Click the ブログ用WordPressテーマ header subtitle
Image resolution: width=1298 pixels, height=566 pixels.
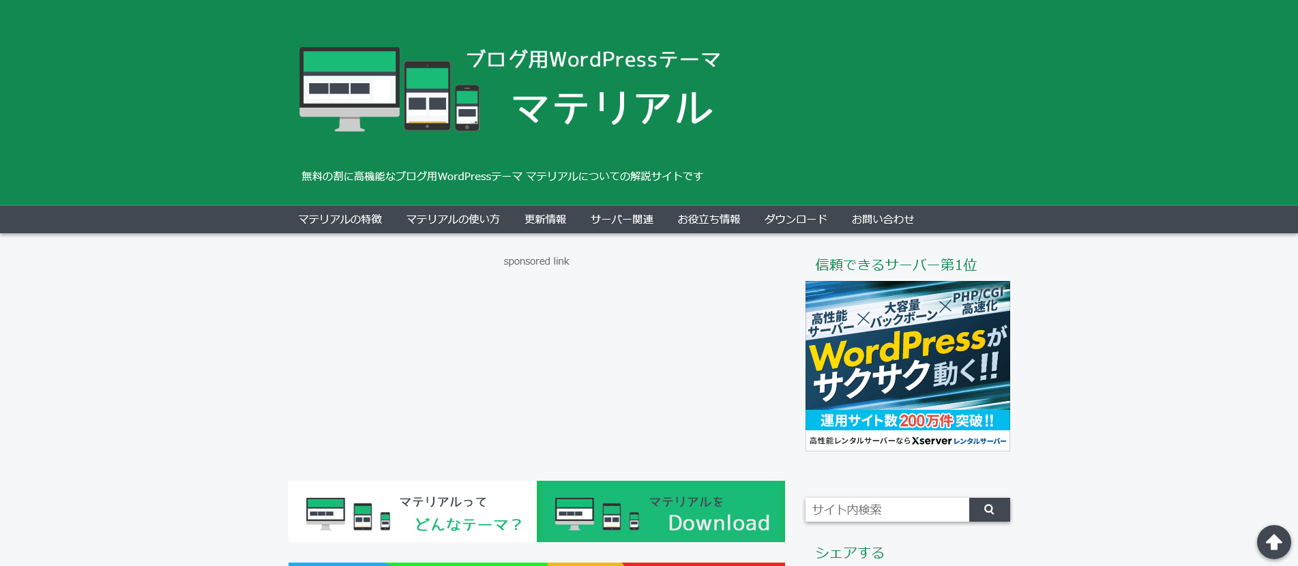(x=593, y=60)
